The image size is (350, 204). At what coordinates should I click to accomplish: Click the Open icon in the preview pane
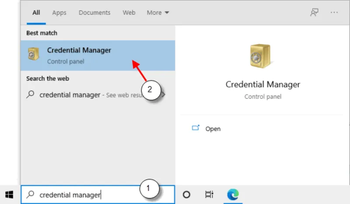[x=196, y=129]
